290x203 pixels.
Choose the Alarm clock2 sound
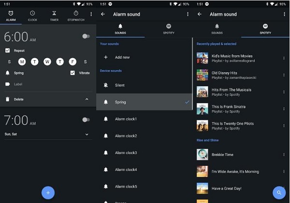pos(144,136)
